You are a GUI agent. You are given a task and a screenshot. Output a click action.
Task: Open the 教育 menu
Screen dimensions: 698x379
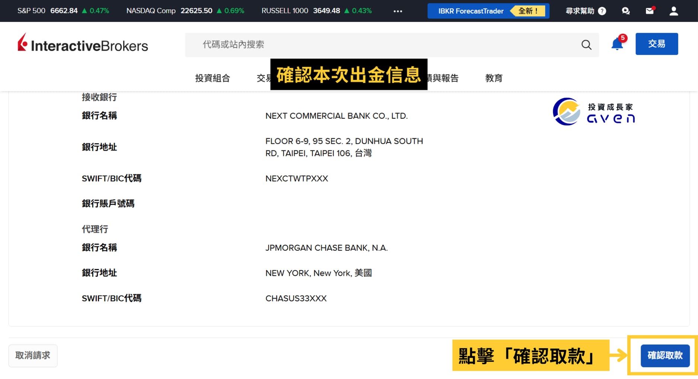(494, 78)
